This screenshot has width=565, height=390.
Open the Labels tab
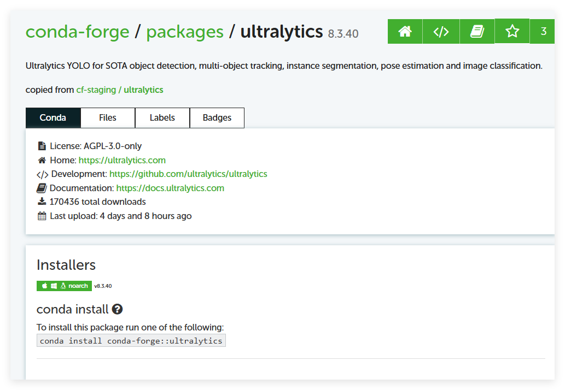(162, 117)
